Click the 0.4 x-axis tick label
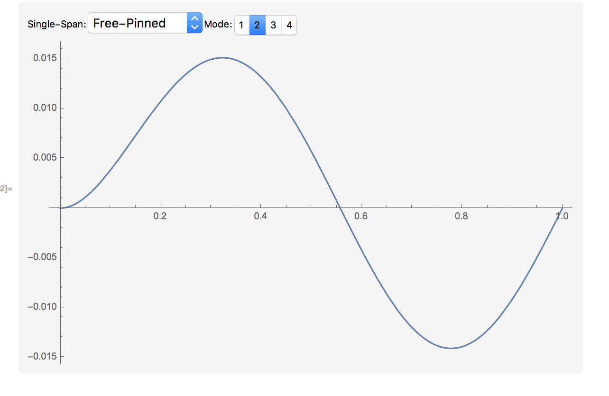609x396 pixels. (260, 216)
